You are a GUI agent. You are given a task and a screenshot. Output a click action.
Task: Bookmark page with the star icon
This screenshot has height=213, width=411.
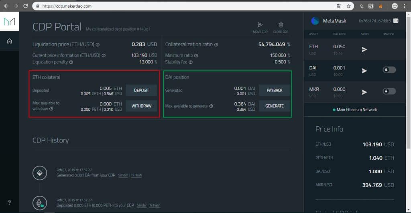349,6
